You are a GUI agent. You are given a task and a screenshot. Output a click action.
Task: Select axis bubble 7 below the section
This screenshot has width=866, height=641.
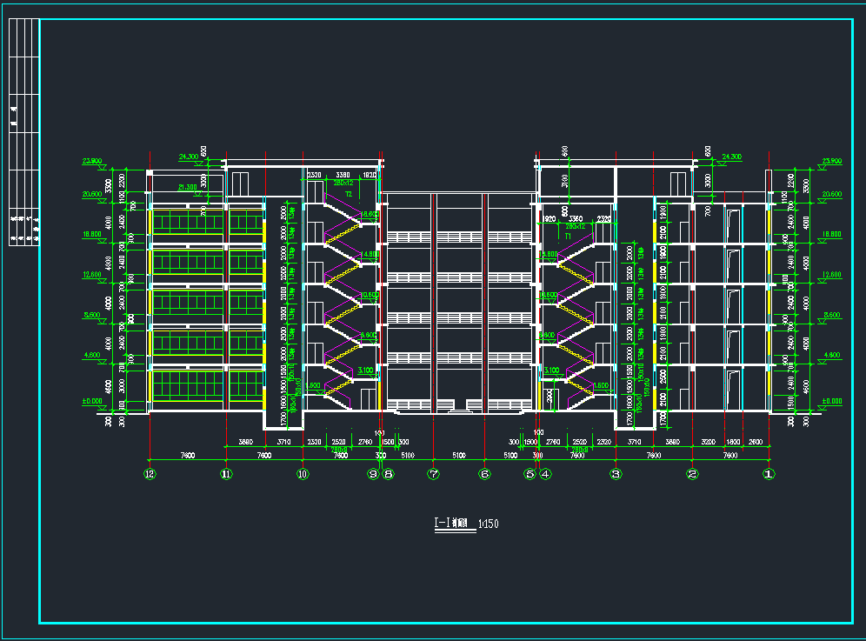coord(433,474)
